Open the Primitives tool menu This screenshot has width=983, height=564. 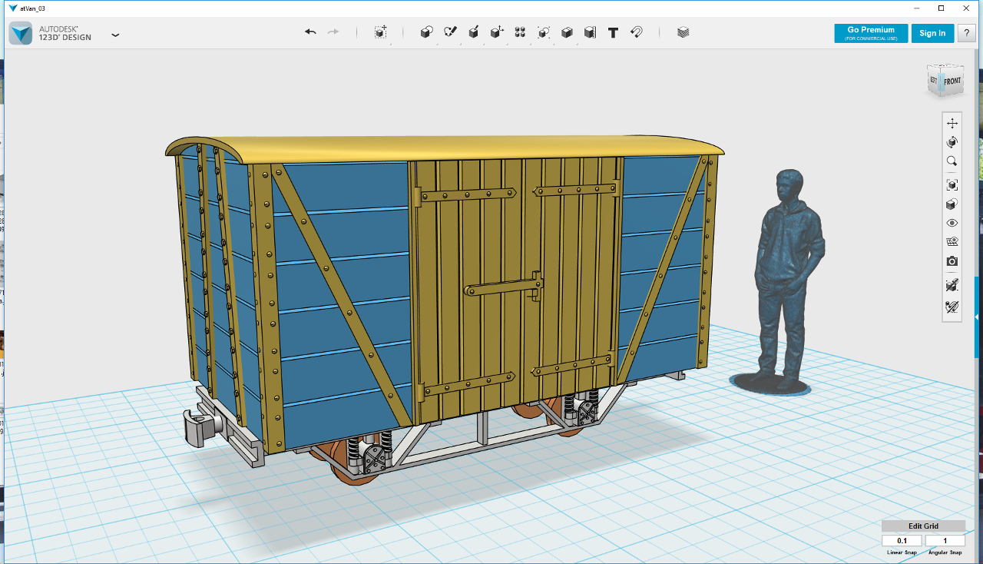pyautogui.click(x=427, y=32)
